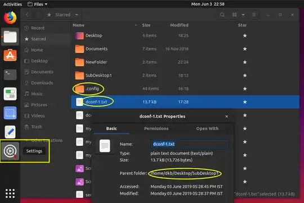Viewport: 304px width, 203px height.
Task: Unstar the Documents folder
Action: pyautogui.click(x=245, y=49)
